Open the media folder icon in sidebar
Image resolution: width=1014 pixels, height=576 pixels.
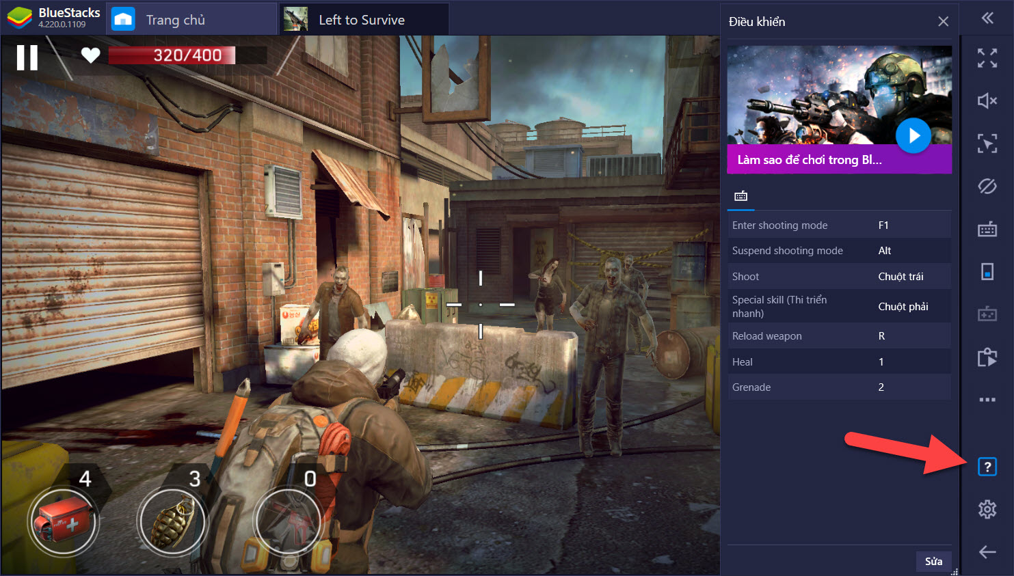coord(987,357)
